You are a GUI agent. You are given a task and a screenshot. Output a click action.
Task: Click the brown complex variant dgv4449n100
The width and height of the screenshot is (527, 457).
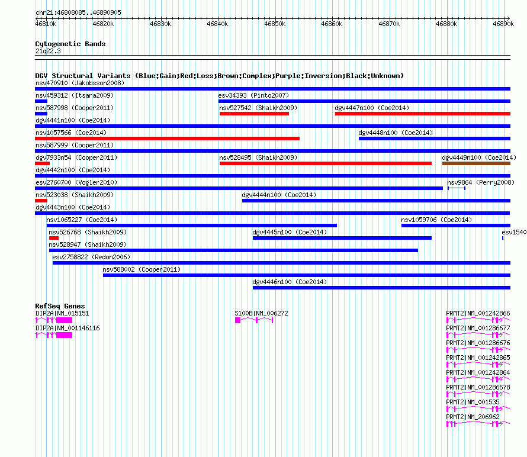(476, 163)
